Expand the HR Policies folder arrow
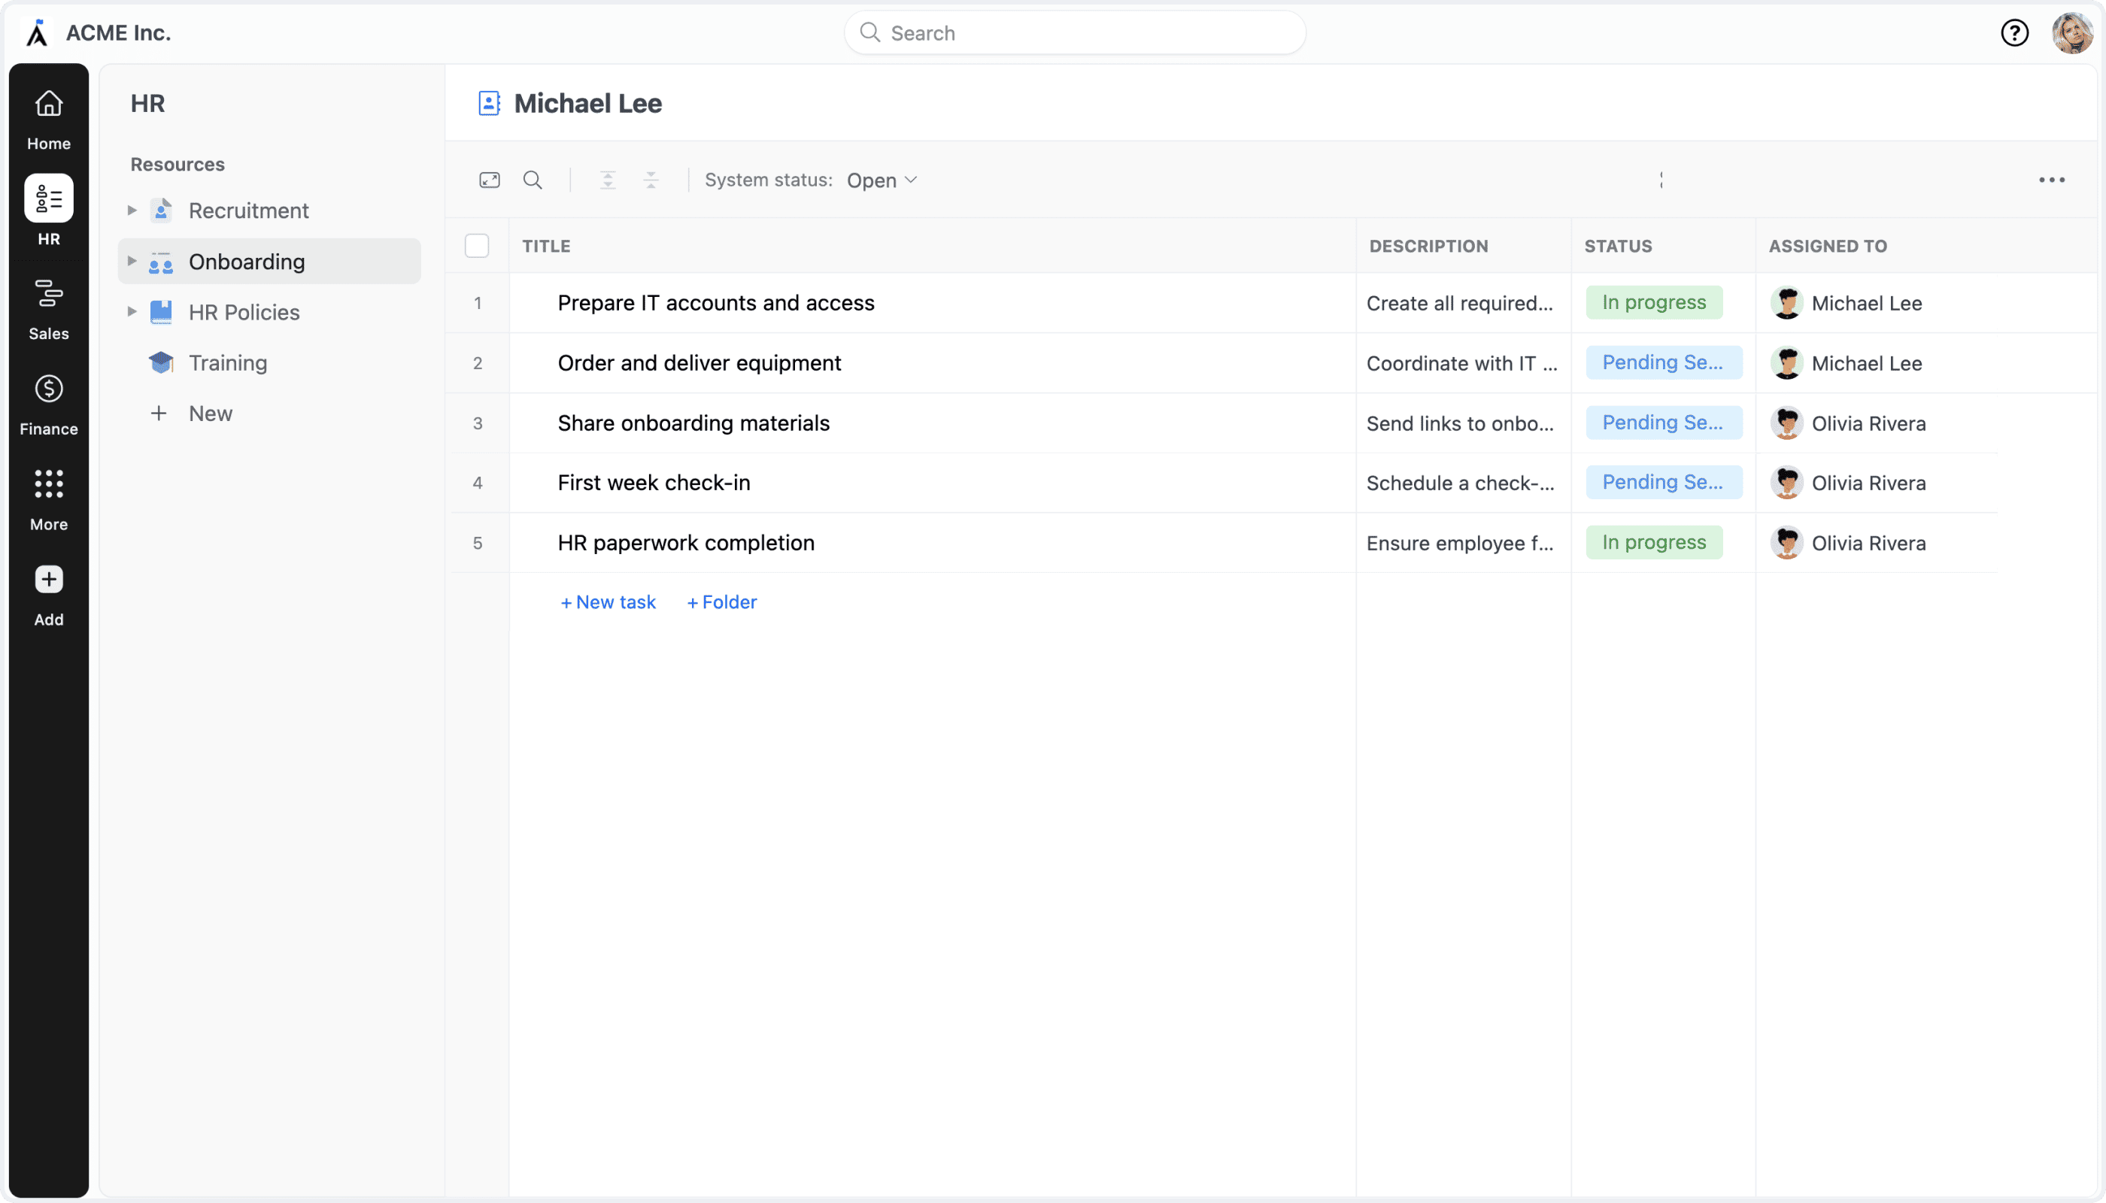2106x1203 pixels. click(x=132, y=312)
